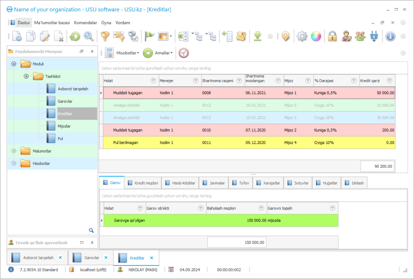The image size is (414, 279).
Task: Open the Yordam menu
Action: (123, 23)
